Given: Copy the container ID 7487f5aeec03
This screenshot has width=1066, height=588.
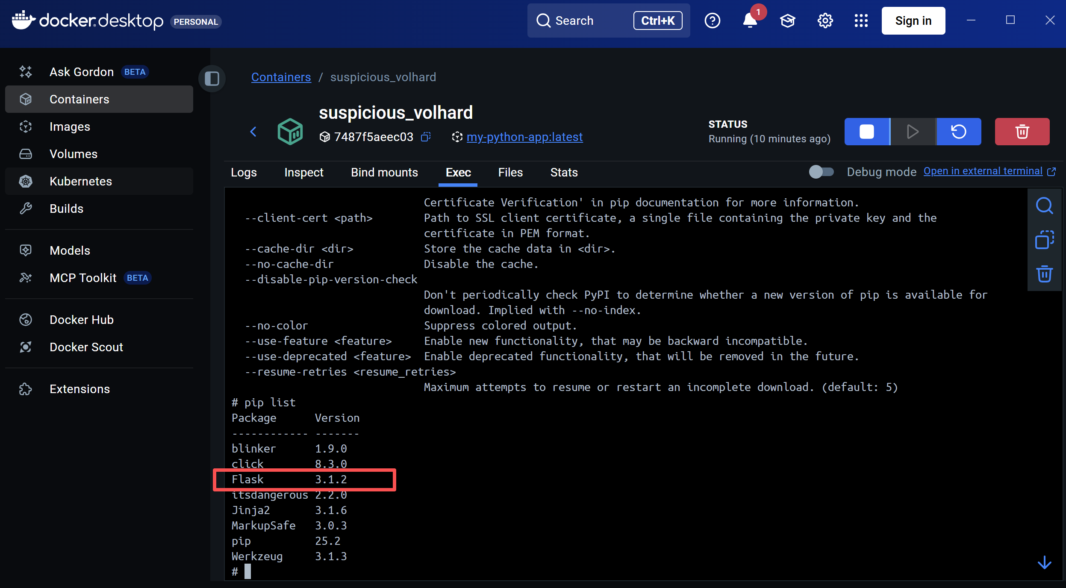Looking at the screenshot, I should coord(425,137).
